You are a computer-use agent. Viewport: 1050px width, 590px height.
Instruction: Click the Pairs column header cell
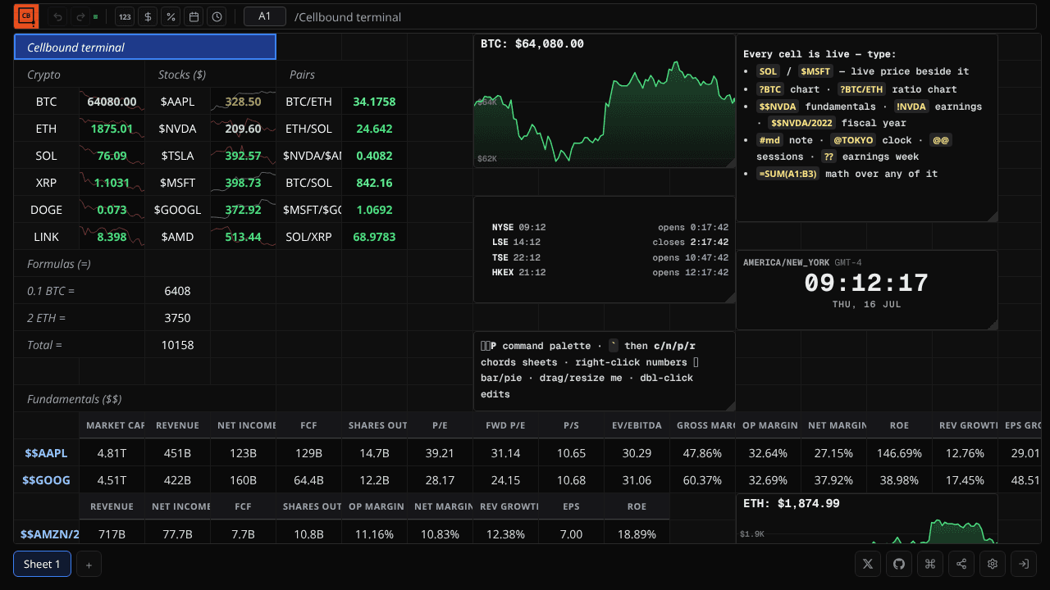309,75
